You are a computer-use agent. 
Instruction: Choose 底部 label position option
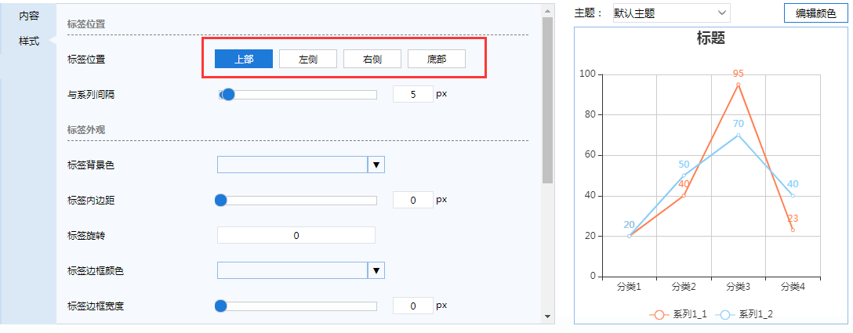pyautogui.click(x=437, y=60)
